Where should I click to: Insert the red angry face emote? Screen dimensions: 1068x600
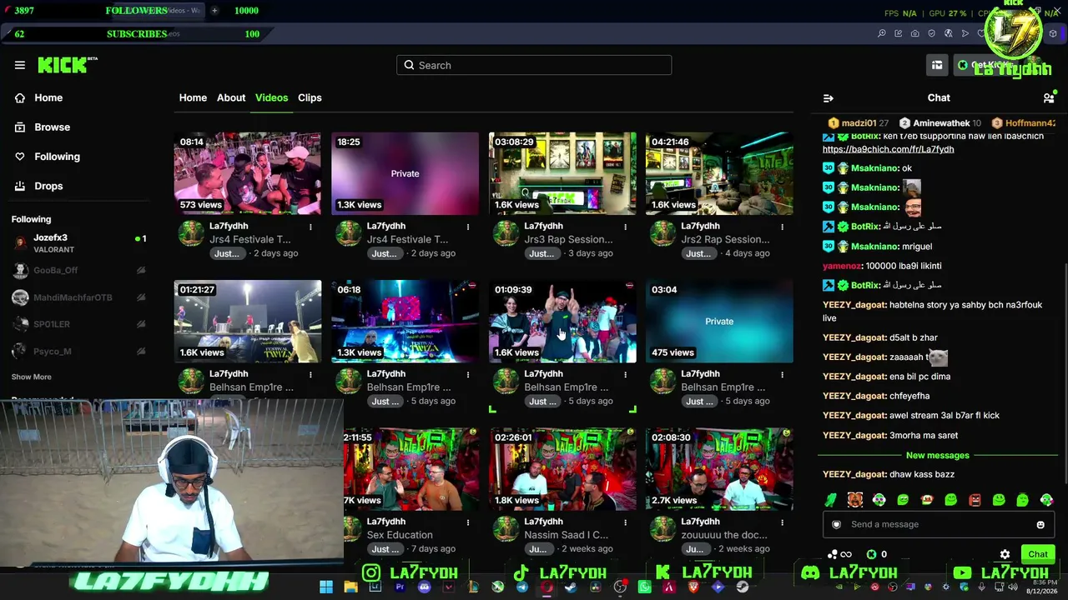pos(975,500)
